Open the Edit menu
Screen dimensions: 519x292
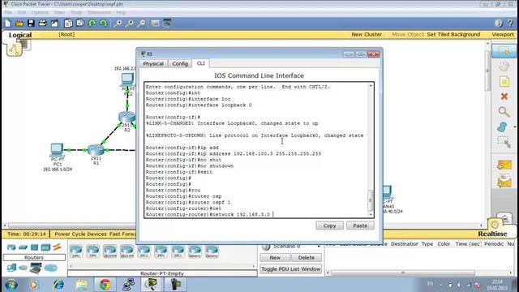pyautogui.click(x=22, y=12)
